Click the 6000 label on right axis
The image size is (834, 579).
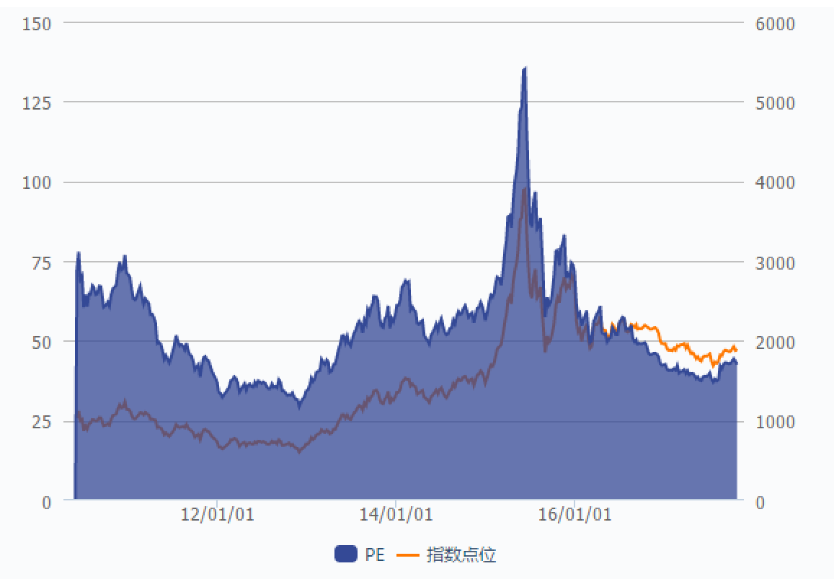[775, 24]
